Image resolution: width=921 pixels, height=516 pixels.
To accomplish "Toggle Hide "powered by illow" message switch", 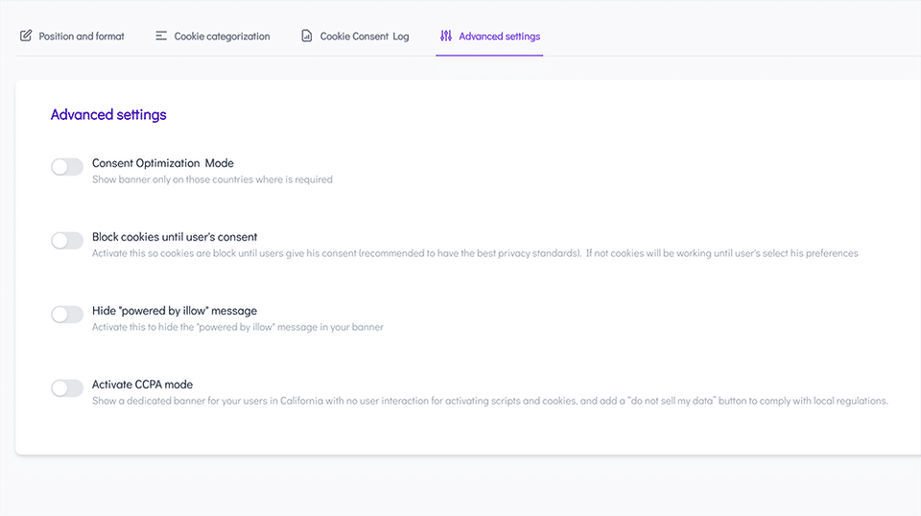I will tap(67, 315).
